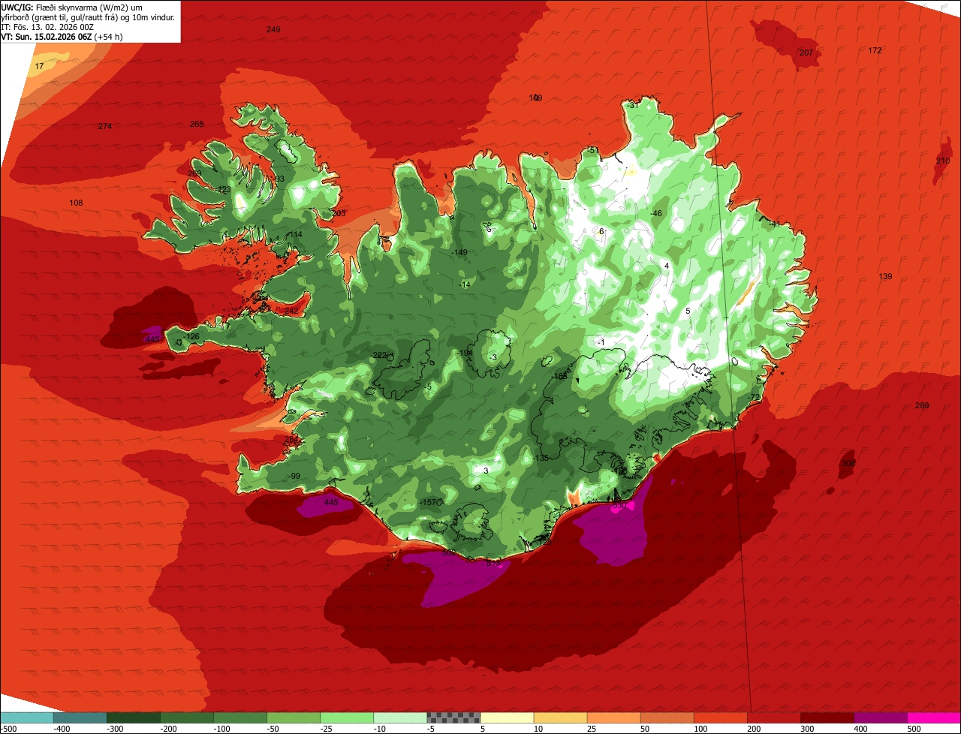The image size is (961, 734).
Task: Click the valid time 'VT: Sun. 15.02.2026 06Z'
Action: click(47, 36)
